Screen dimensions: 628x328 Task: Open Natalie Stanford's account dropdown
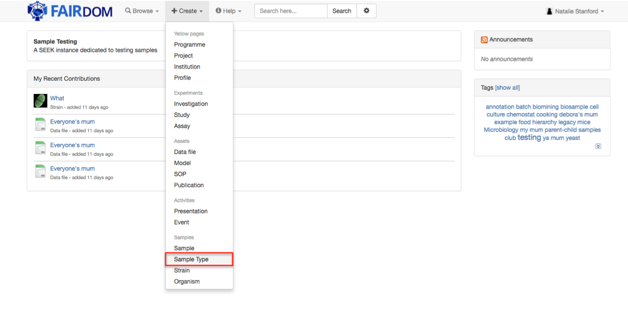click(x=575, y=10)
